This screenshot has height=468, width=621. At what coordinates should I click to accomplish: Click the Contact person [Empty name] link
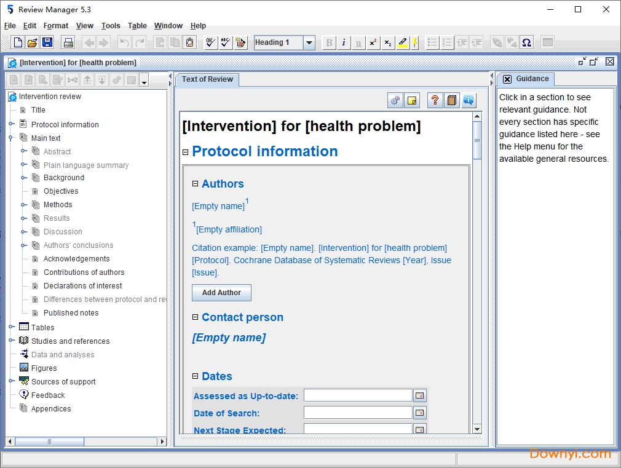pyautogui.click(x=229, y=338)
